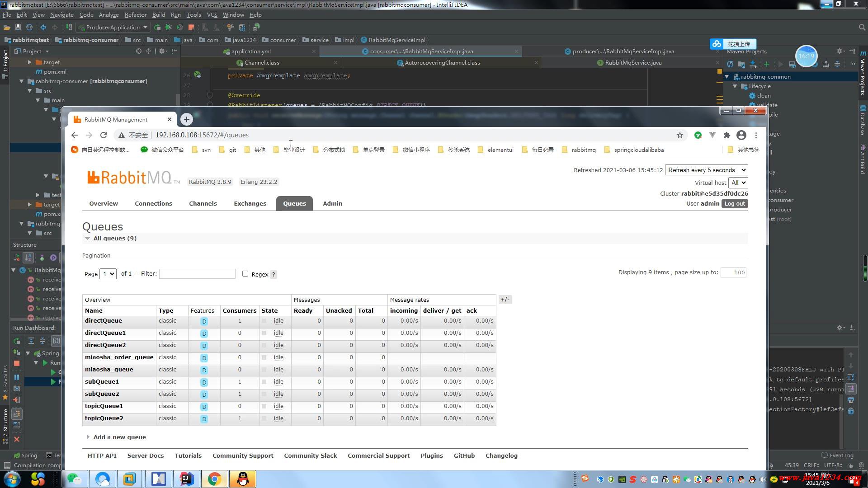Viewport: 868px width, 488px height.
Task: Open the rabbitmq bookmark folder
Action: pyautogui.click(x=579, y=150)
